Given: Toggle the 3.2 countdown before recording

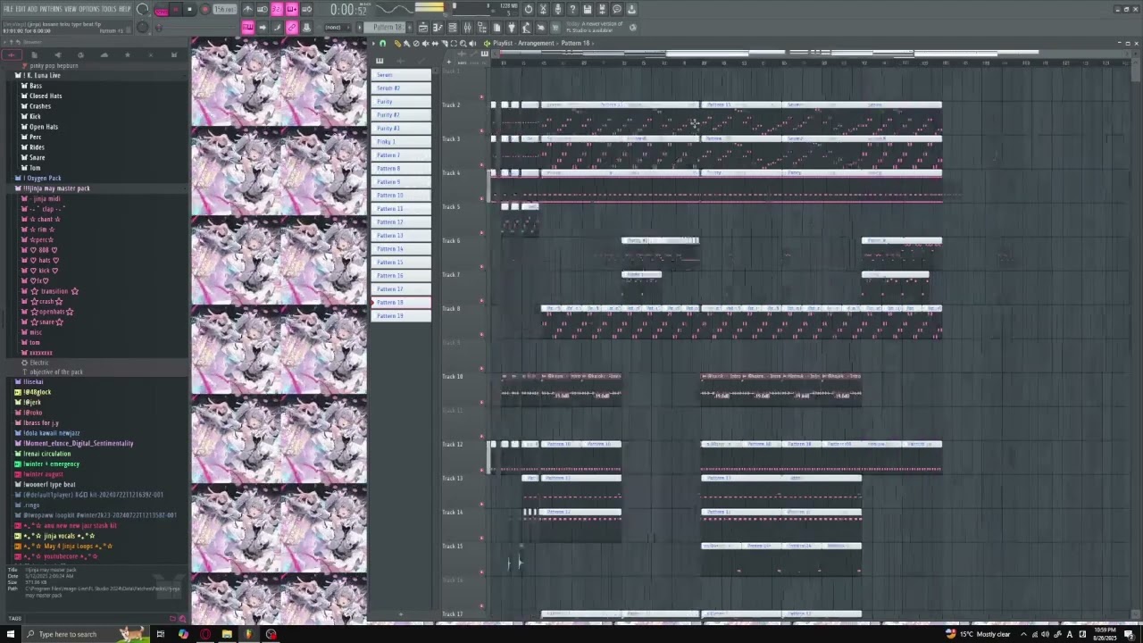Looking at the screenshot, I should 277,9.
